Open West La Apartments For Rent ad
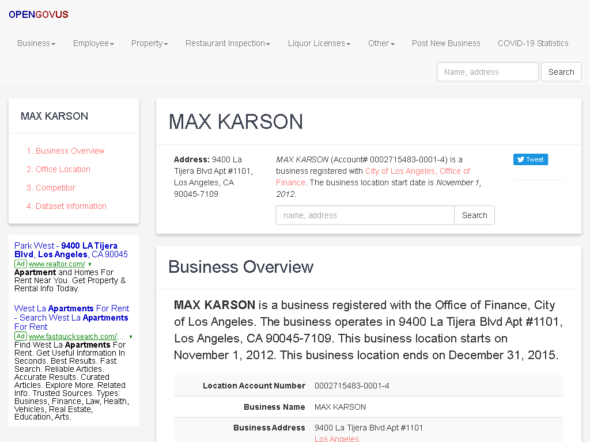590x442 pixels. point(71,318)
